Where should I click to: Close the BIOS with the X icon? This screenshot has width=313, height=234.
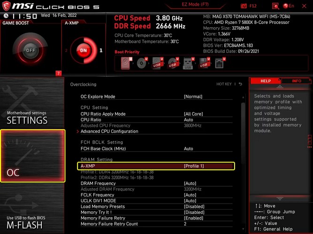click(x=304, y=6)
